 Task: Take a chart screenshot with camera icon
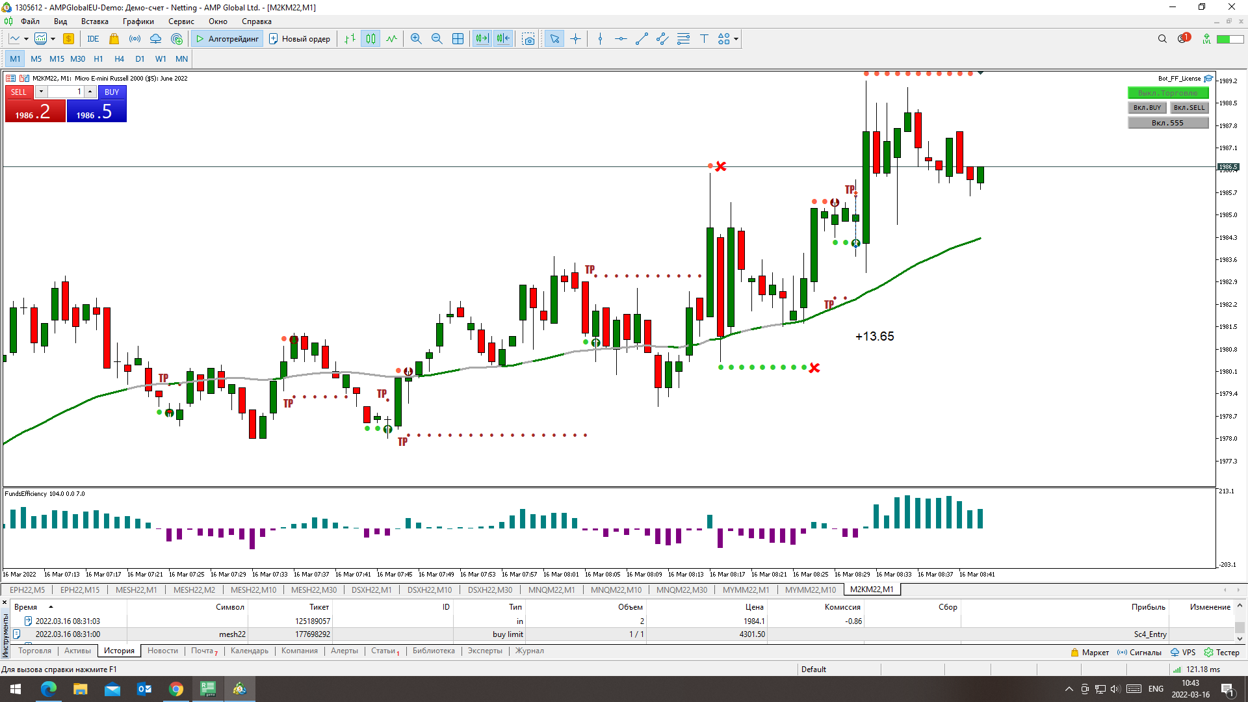tap(528, 39)
